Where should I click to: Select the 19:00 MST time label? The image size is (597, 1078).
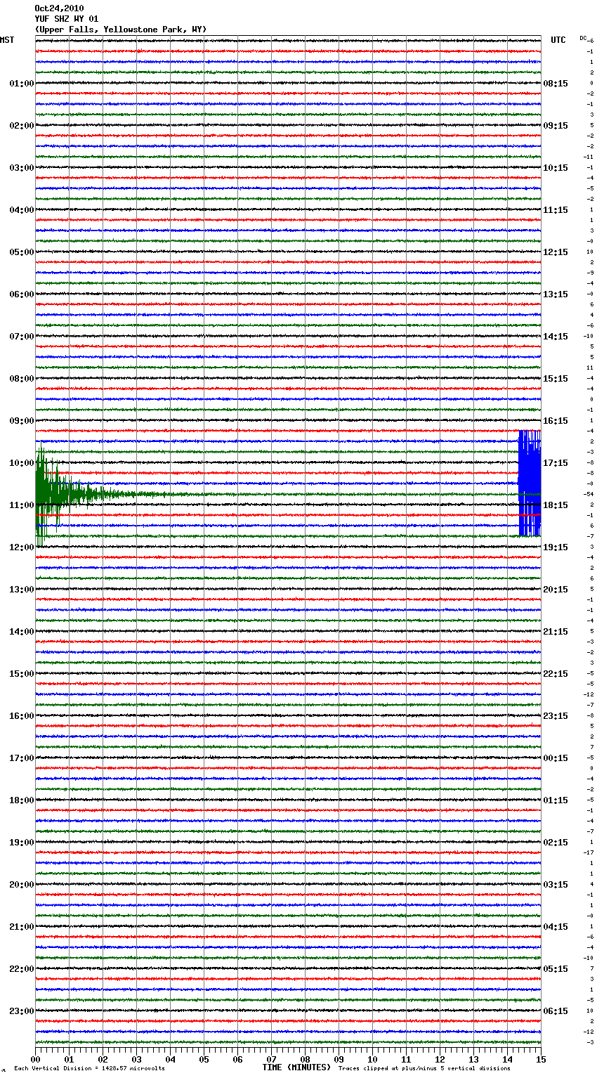(x=22, y=843)
